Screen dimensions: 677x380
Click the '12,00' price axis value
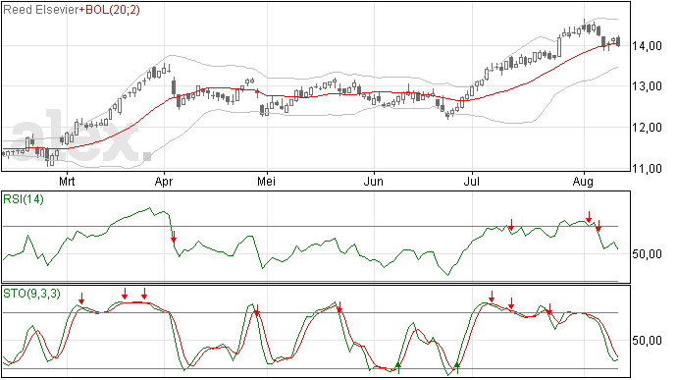[647, 128]
